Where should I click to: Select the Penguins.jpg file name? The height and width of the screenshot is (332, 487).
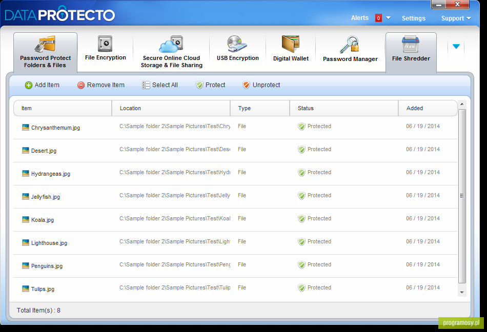coord(47,266)
